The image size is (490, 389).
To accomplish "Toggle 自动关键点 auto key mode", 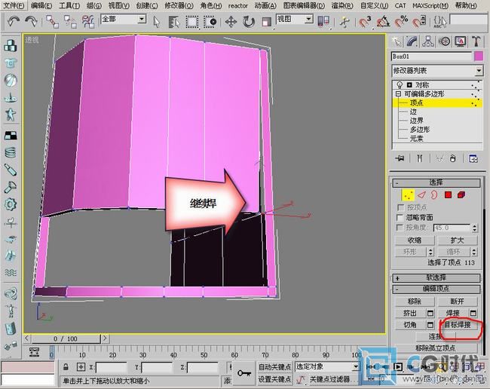I will [x=274, y=367].
